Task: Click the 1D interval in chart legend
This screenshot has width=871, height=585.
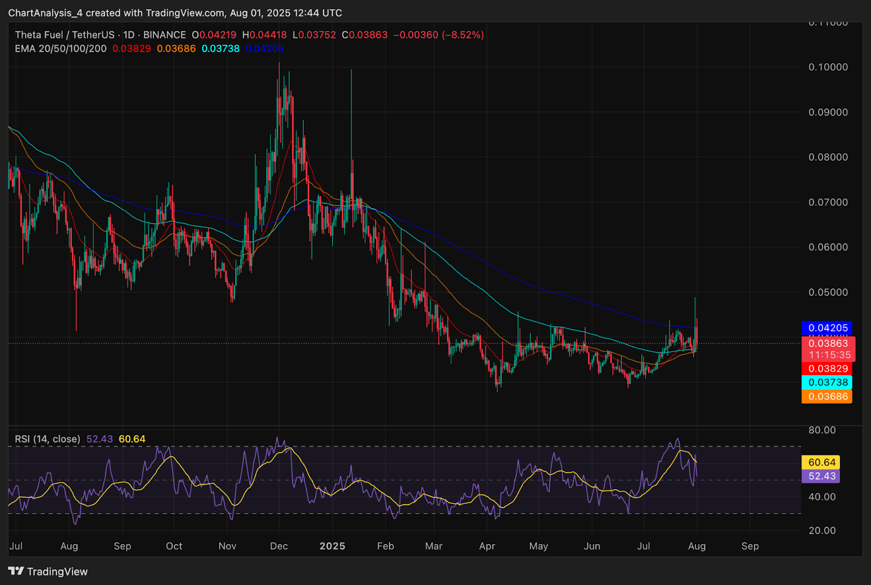Action: pyautogui.click(x=128, y=35)
